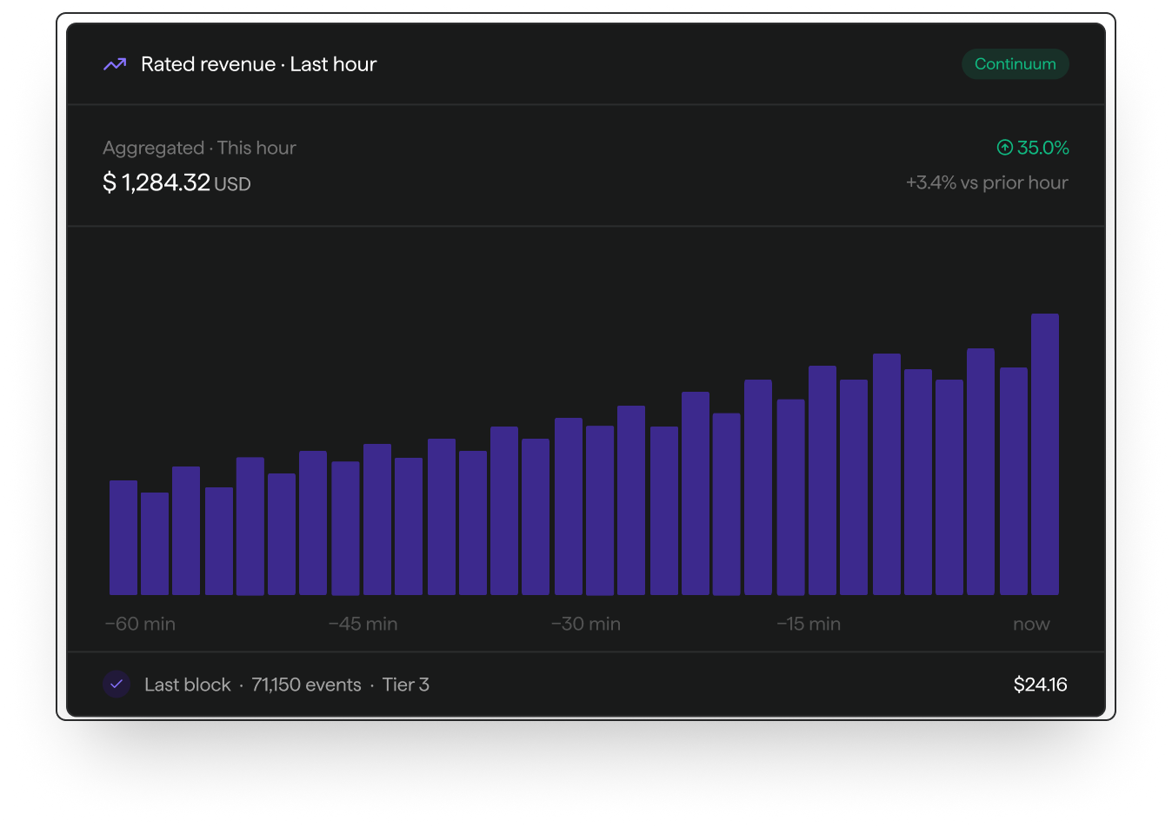Image resolution: width=1172 pixels, height=827 pixels.
Task: Click the Continuum badge
Action: (1015, 64)
